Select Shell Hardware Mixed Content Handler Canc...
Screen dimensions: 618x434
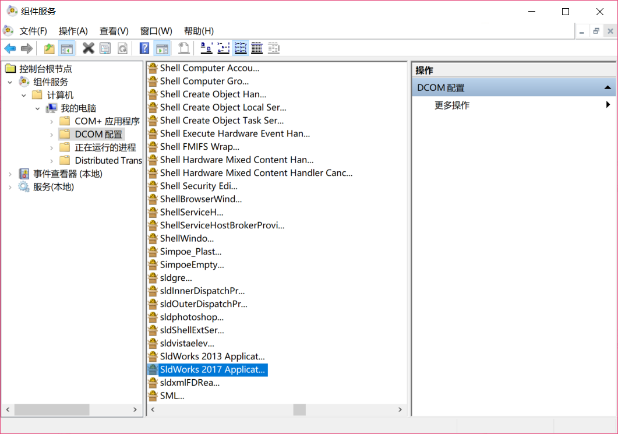click(x=256, y=173)
